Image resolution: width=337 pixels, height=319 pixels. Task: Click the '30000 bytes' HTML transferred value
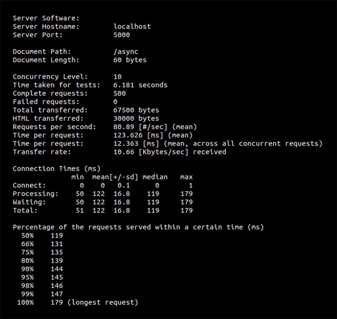136,118
